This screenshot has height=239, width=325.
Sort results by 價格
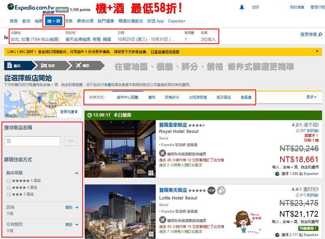click(x=152, y=97)
